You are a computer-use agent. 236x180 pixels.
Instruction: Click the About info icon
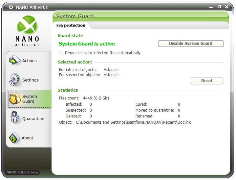(x=14, y=138)
